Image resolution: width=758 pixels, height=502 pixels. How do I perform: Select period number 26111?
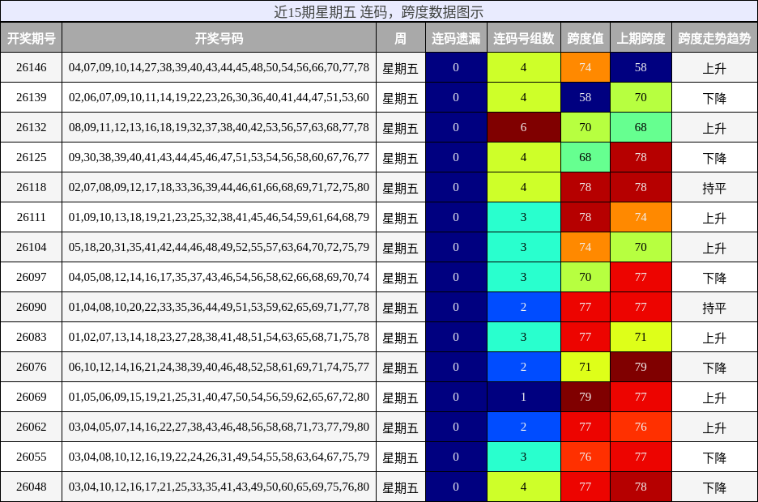click(32, 217)
